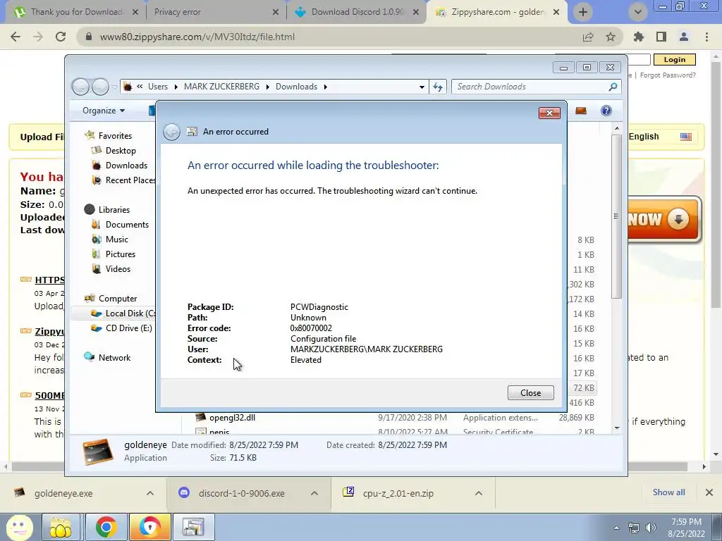Open a new Chrome tab
Image resolution: width=722 pixels, height=541 pixels.
[x=583, y=12]
